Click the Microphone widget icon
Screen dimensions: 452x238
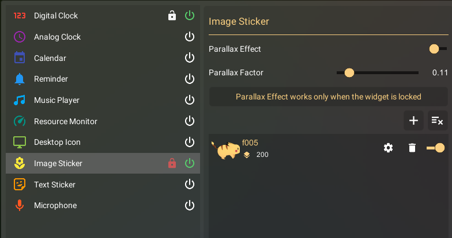point(20,205)
